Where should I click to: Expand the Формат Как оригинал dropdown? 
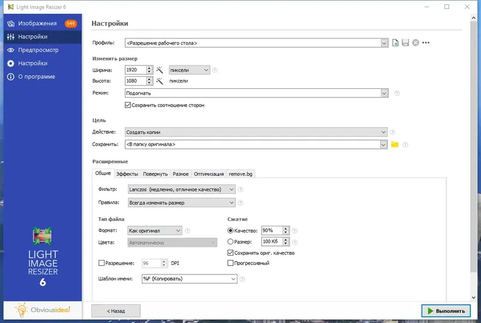tap(155, 231)
